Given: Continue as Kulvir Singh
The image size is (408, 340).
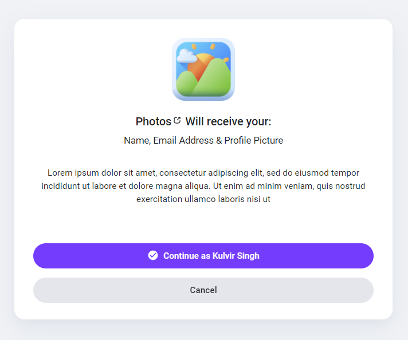Looking at the screenshot, I should [203, 256].
